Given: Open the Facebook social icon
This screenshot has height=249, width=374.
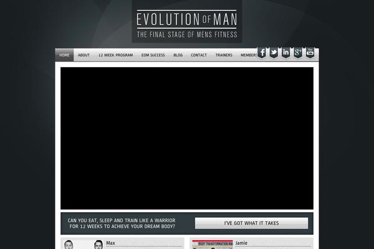Looking at the screenshot, I should 262,52.
